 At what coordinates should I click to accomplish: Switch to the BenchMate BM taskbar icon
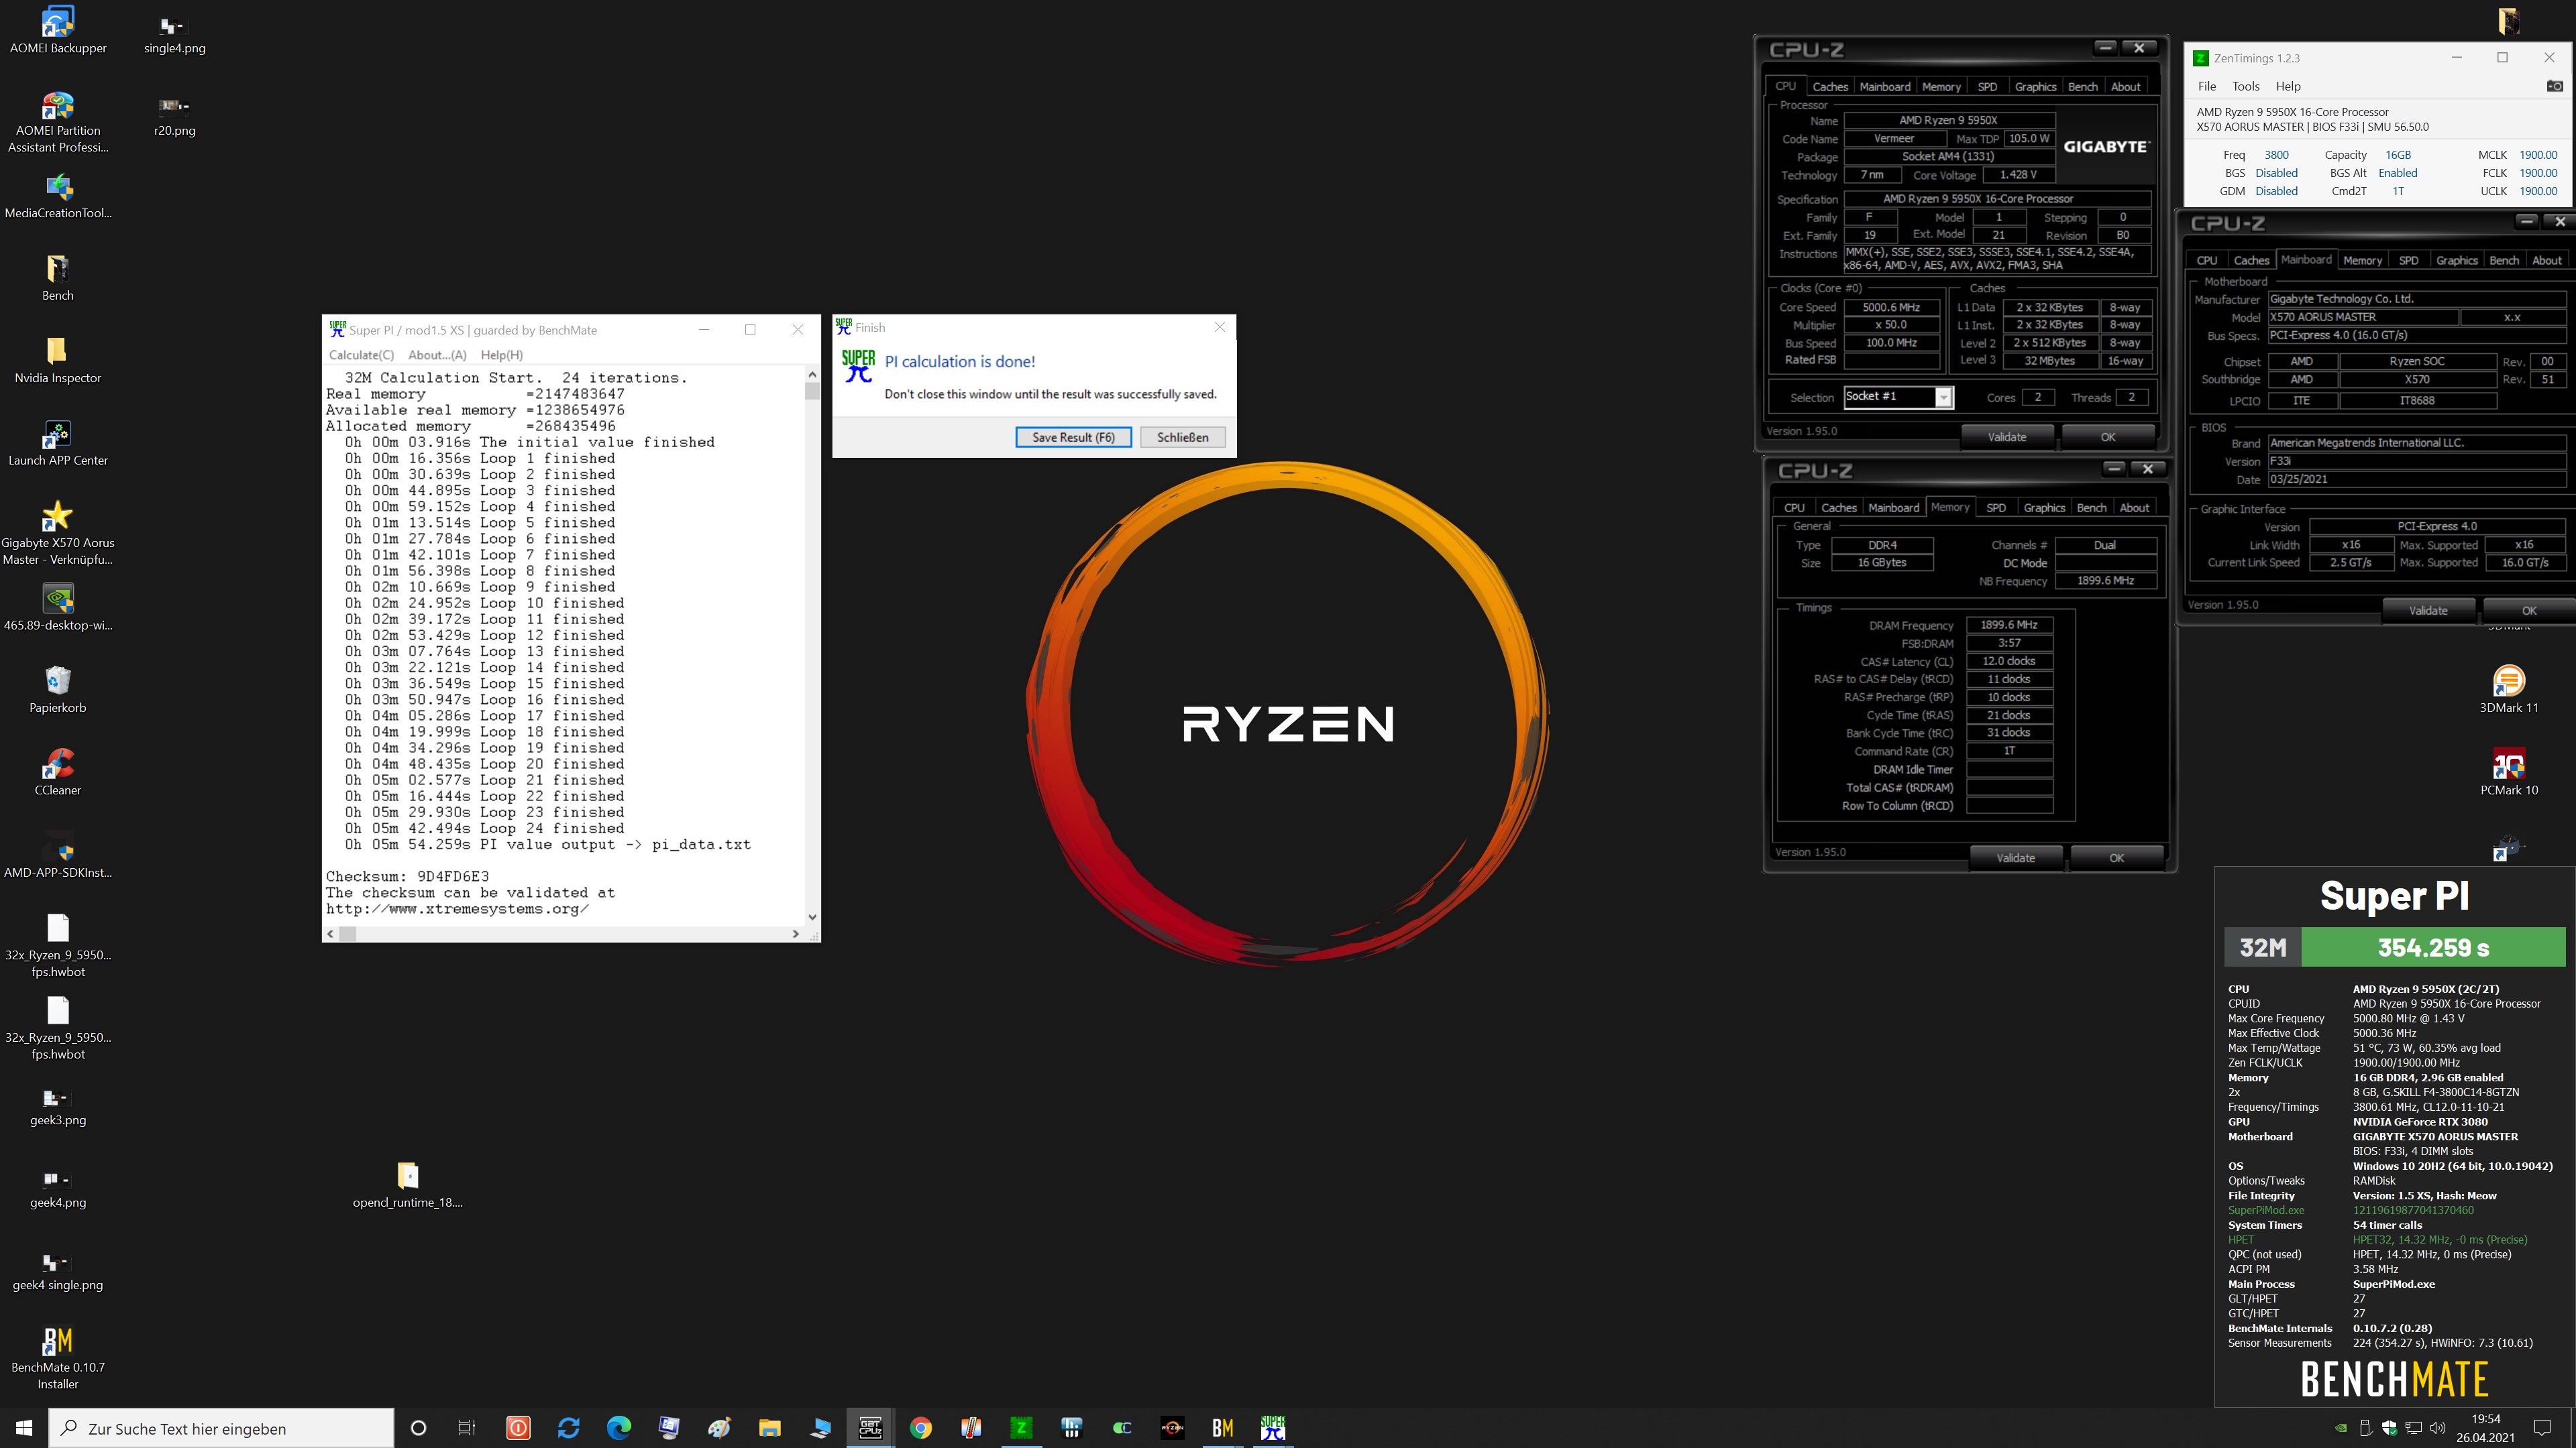(x=1222, y=1428)
